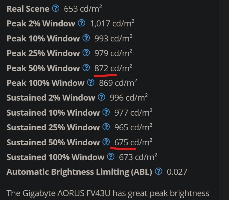This screenshot has width=229, height=200.
Task: Open help icon for Sustained 25% Window
Action: point(106,127)
